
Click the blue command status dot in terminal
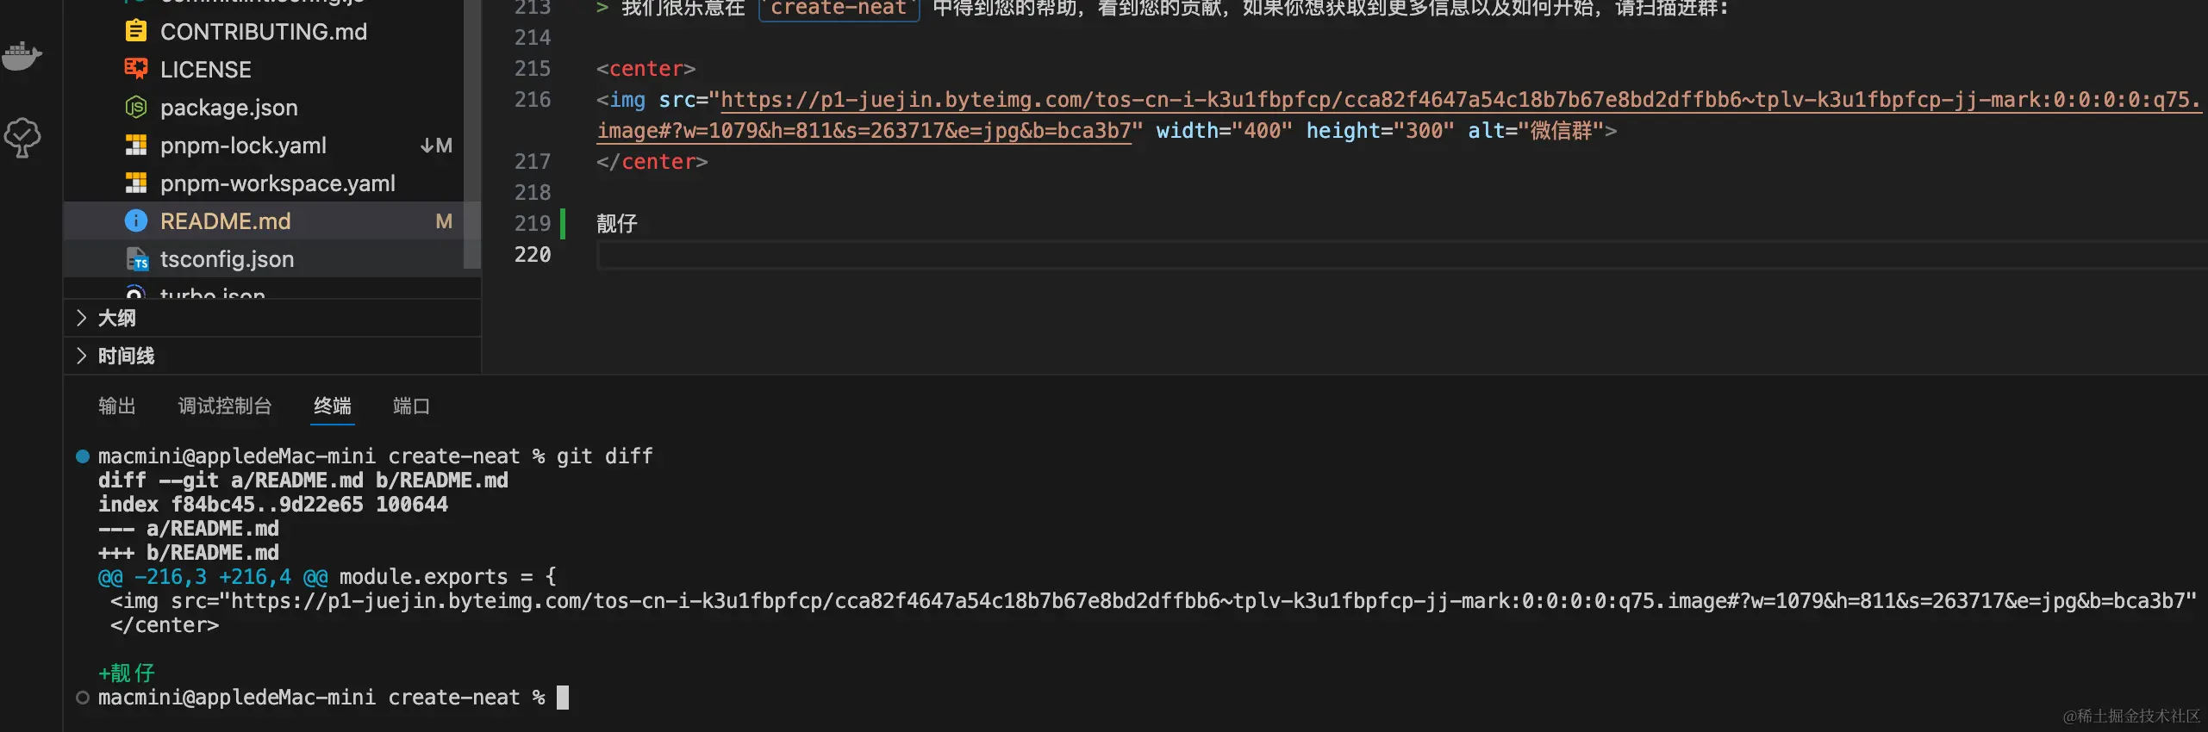click(83, 456)
